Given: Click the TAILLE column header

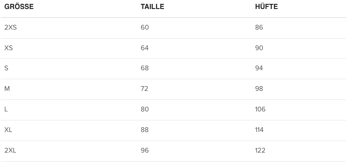Looking at the screenshot, I should coord(152,6).
